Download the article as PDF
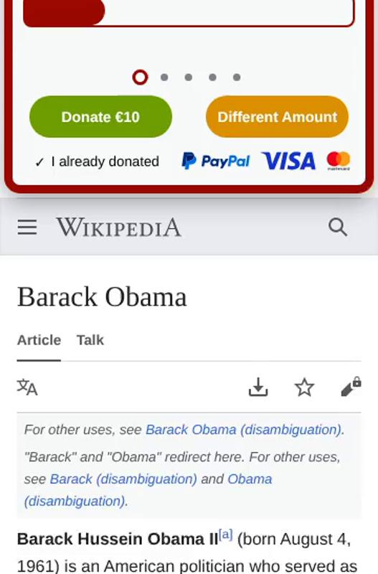The width and height of the screenshot is (378, 574). click(258, 387)
